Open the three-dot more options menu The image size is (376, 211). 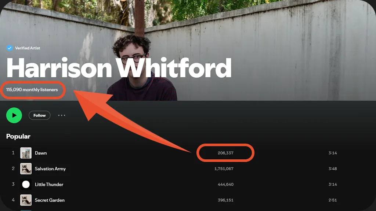(62, 115)
